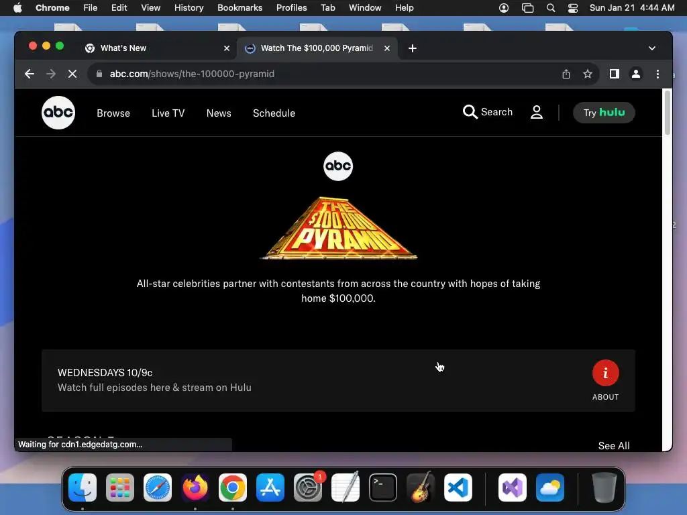
Task: Click the small round ABC logo above pyramid
Action: pos(338,166)
